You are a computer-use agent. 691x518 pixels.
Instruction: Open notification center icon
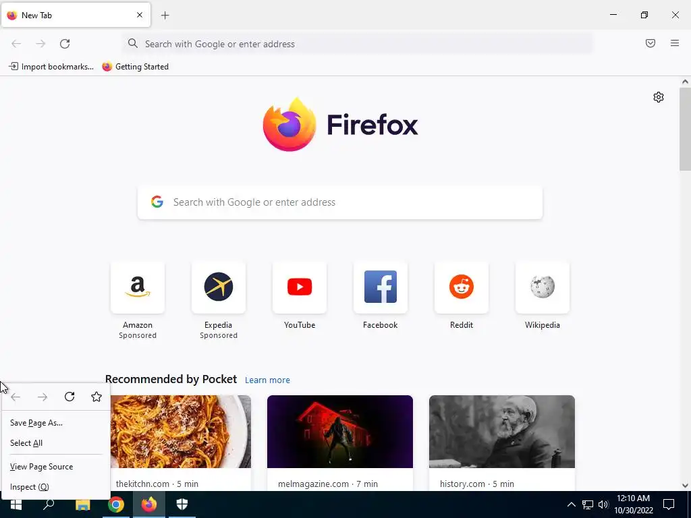(x=669, y=505)
